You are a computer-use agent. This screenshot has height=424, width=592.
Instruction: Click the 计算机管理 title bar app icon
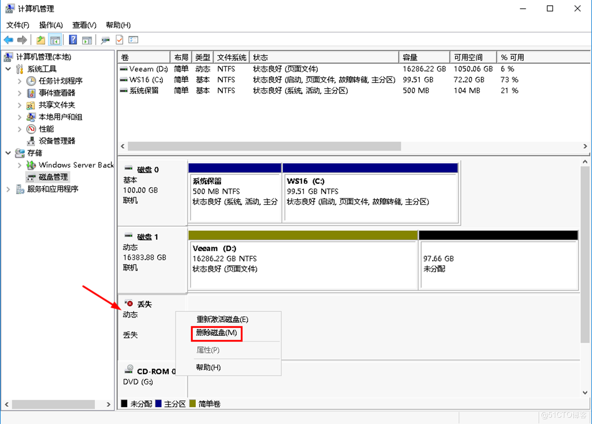click(x=10, y=8)
